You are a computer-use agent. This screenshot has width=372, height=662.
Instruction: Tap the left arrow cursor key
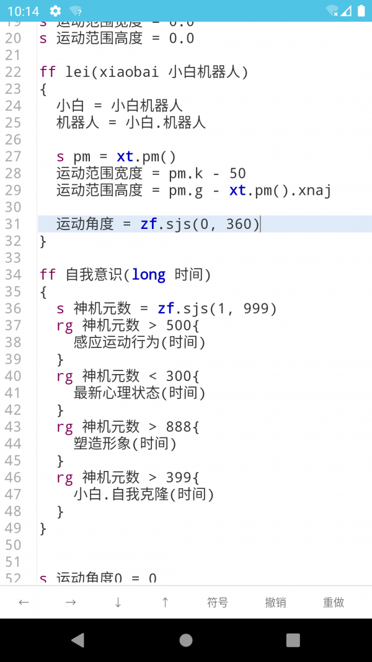(x=24, y=602)
